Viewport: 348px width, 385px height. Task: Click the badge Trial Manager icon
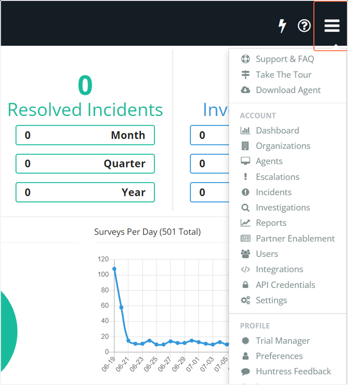click(x=245, y=341)
